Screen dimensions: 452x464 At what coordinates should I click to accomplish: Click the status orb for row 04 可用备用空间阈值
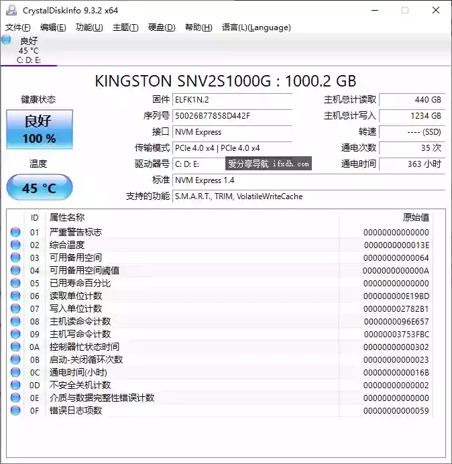(15, 270)
